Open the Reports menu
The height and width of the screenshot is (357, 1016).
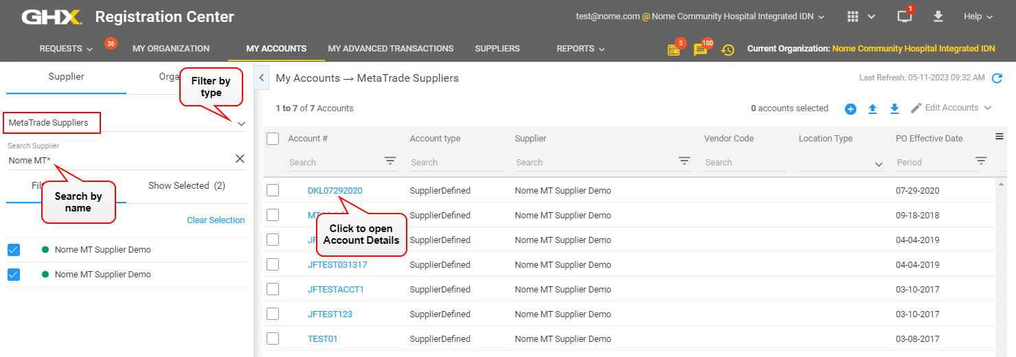click(580, 49)
